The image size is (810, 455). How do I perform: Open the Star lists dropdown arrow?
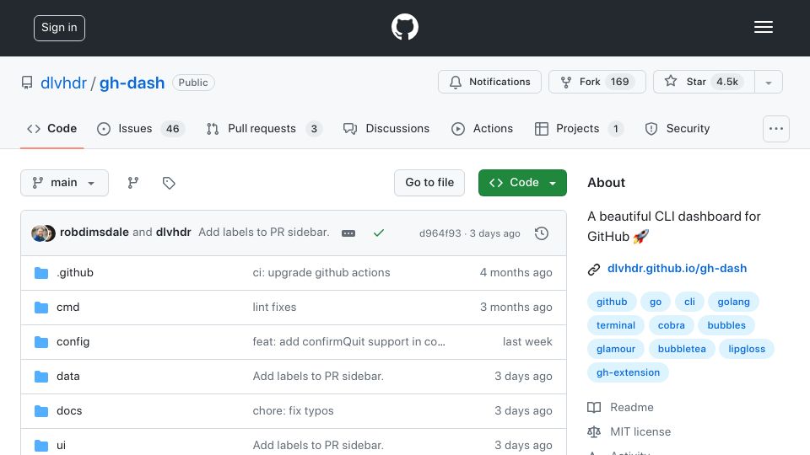769,82
